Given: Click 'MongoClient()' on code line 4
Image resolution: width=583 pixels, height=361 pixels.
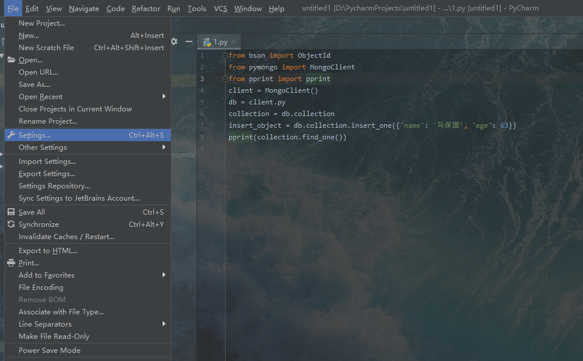Looking at the screenshot, I should pyautogui.click(x=291, y=90).
